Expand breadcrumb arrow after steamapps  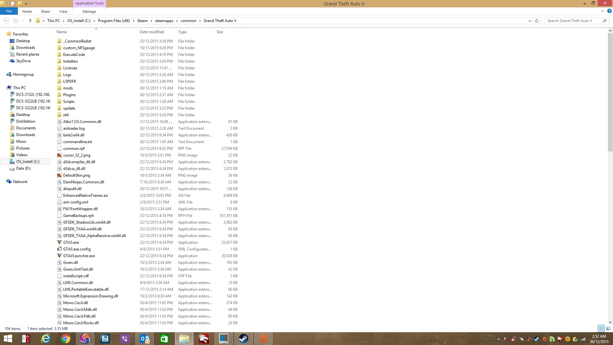click(x=177, y=21)
